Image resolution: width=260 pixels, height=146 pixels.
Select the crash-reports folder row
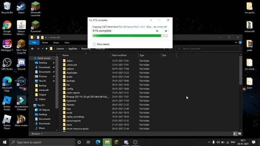click(x=106, y=93)
